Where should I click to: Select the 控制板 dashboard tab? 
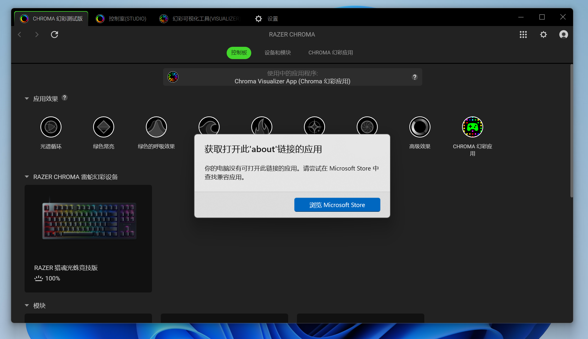[239, 53]
